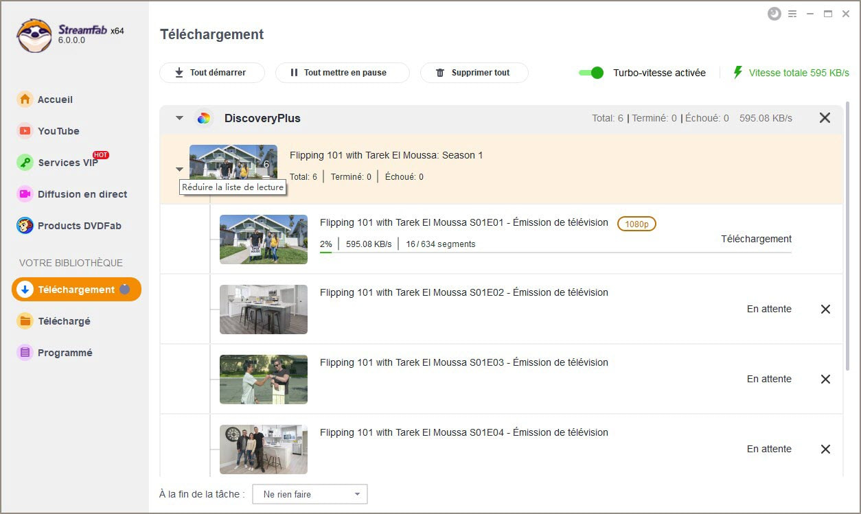The height and width of the screenshot is (514, 861).
Task: Click the download list vertical scrollbar
Action: (849, 236)
